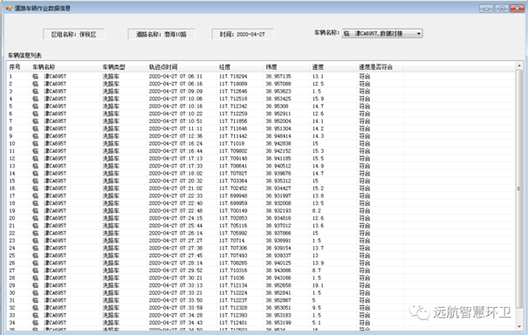
Task: Click the speed value 9.5
Action: (x=317, y=308)
